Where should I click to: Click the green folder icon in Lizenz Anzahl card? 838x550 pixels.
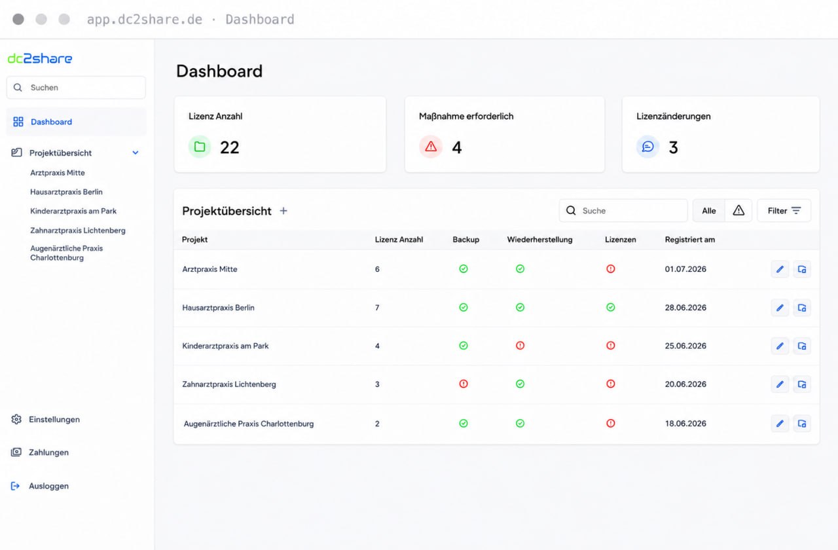point(200,147)
